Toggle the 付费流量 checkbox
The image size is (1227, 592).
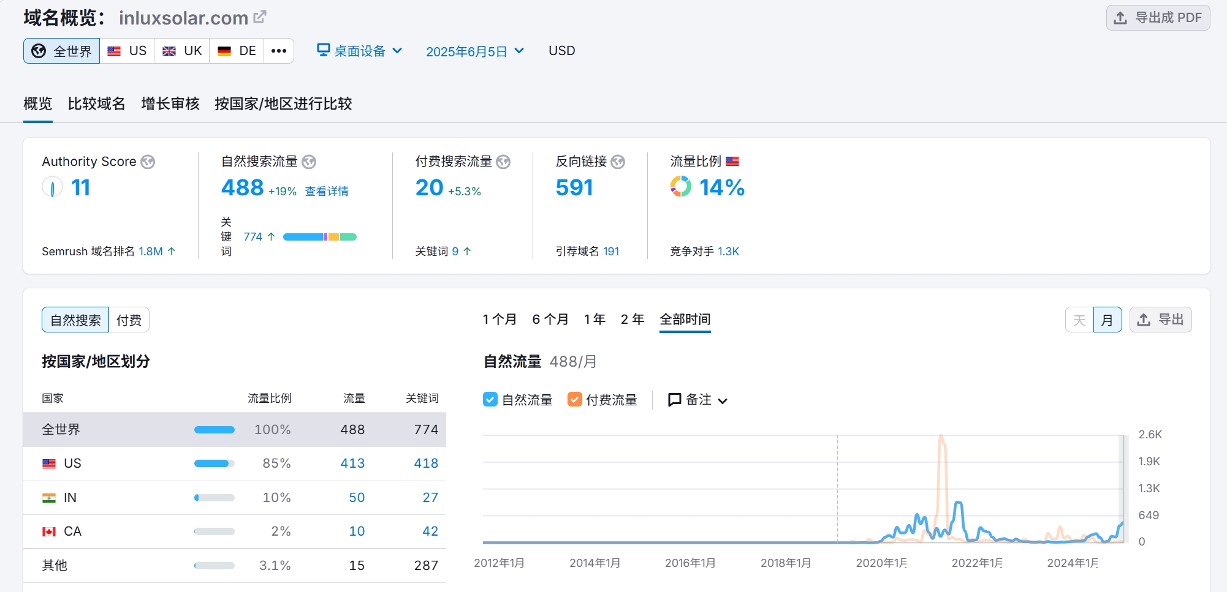pyautogui.click(x=574, y=399)
